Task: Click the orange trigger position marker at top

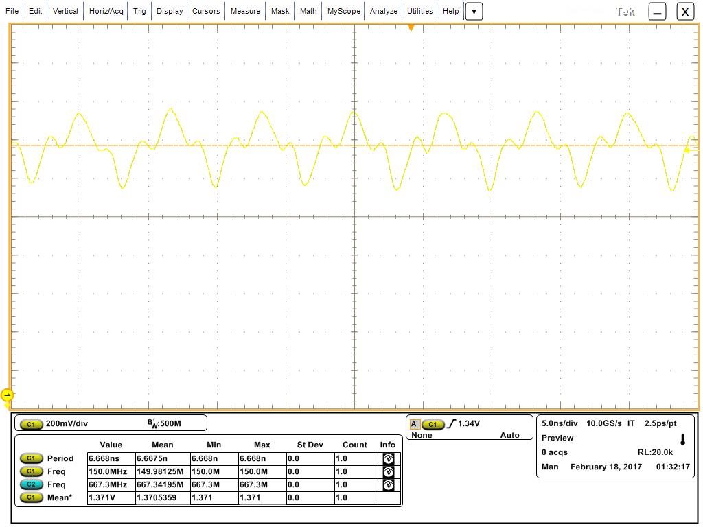Action: 411,27
